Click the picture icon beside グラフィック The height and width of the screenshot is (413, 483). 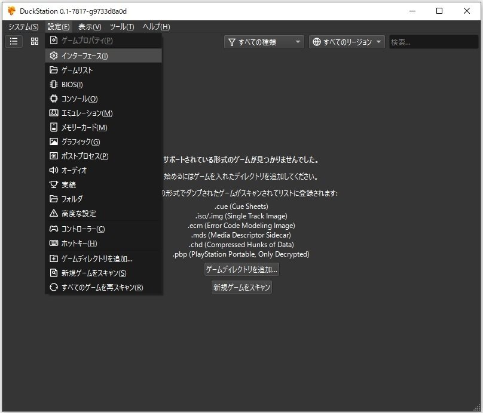pyautogui.click(x=54, y=141)
